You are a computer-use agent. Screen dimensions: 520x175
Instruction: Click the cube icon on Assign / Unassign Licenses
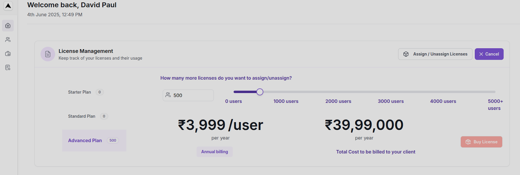click(406, 54)
